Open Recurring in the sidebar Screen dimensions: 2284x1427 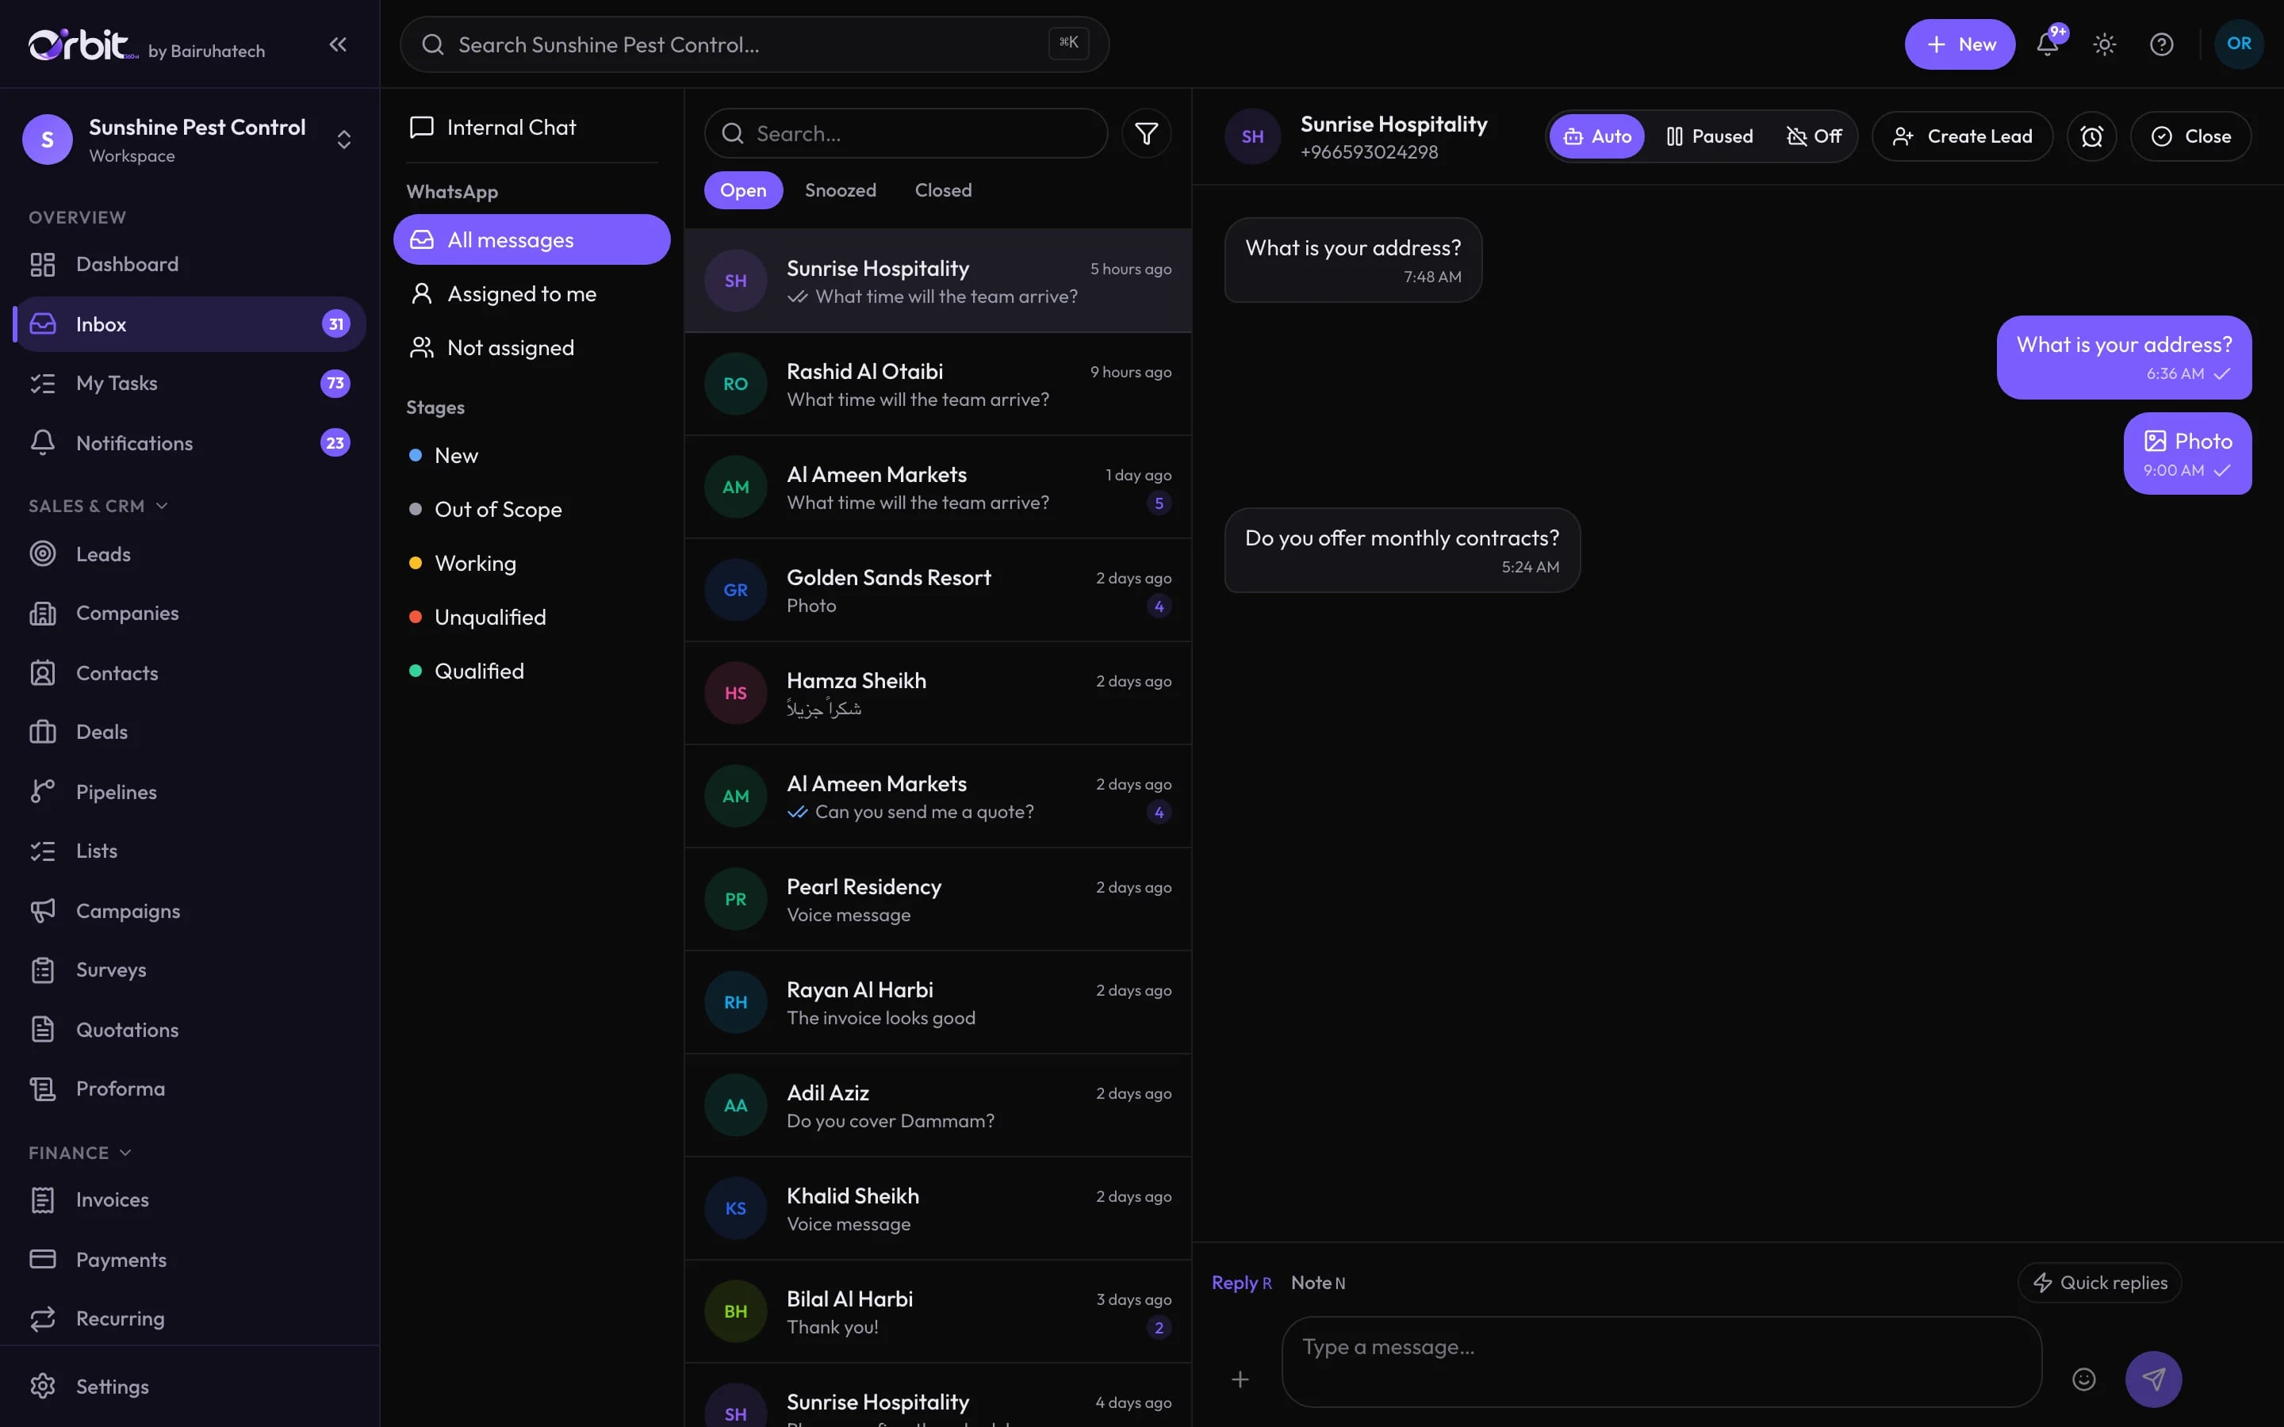(x=190, y=1318)
